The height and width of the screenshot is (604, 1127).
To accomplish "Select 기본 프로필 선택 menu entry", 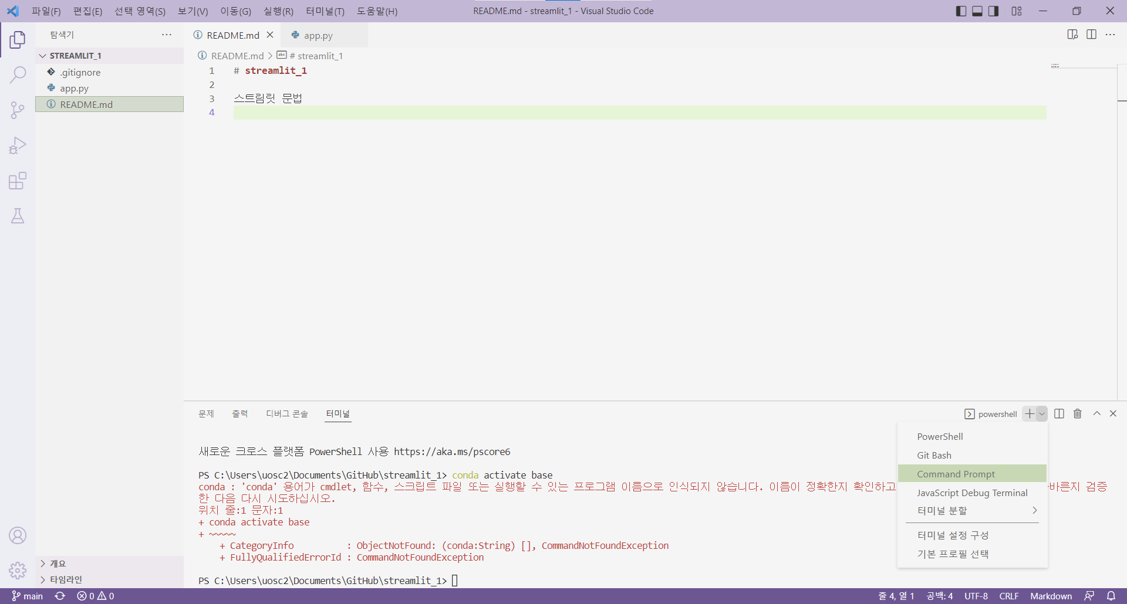I will (973, 554).
